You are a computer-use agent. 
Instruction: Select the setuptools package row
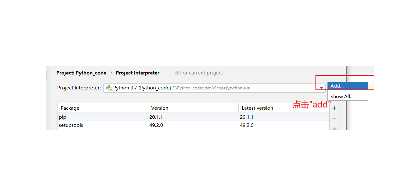[x=193, y=125]
